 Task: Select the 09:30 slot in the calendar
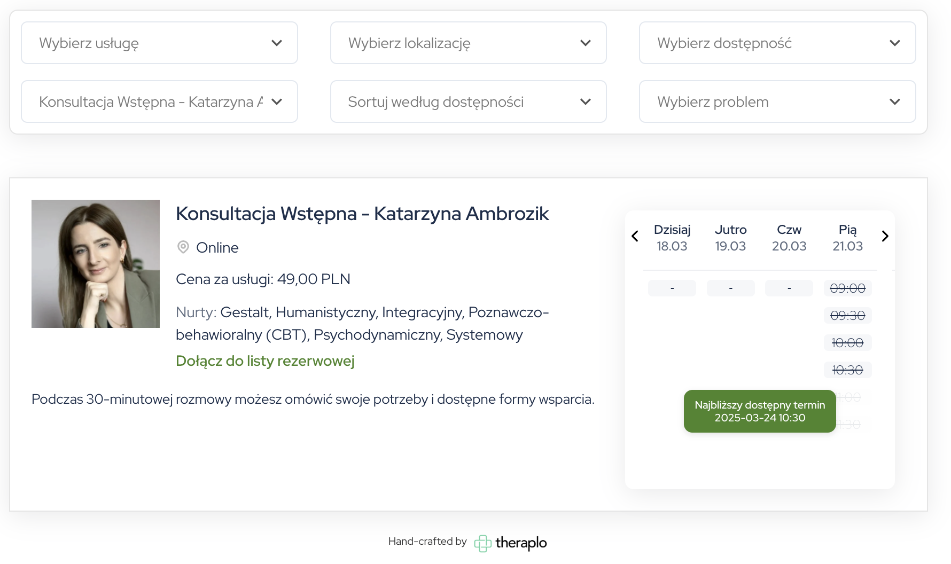tap(847, 315)
